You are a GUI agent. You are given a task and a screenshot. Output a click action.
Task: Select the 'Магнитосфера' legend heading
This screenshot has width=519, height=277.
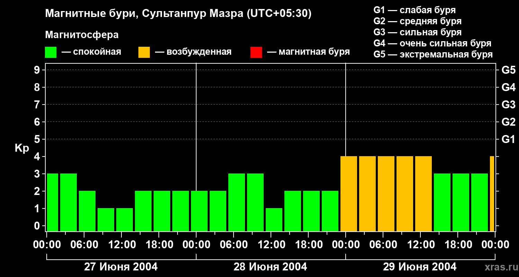(82, 35)
